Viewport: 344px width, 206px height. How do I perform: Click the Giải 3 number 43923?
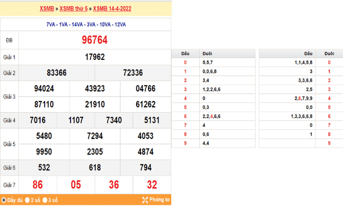point(95,88)
